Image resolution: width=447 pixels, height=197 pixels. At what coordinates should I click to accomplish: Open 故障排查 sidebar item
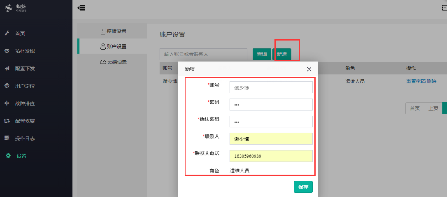pyautogui.click(x=25, y=104)
